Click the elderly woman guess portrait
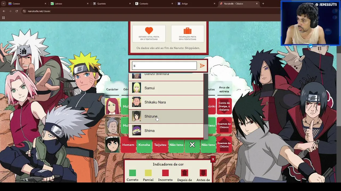Screen dimensions: 341x191 pos(112,125)
